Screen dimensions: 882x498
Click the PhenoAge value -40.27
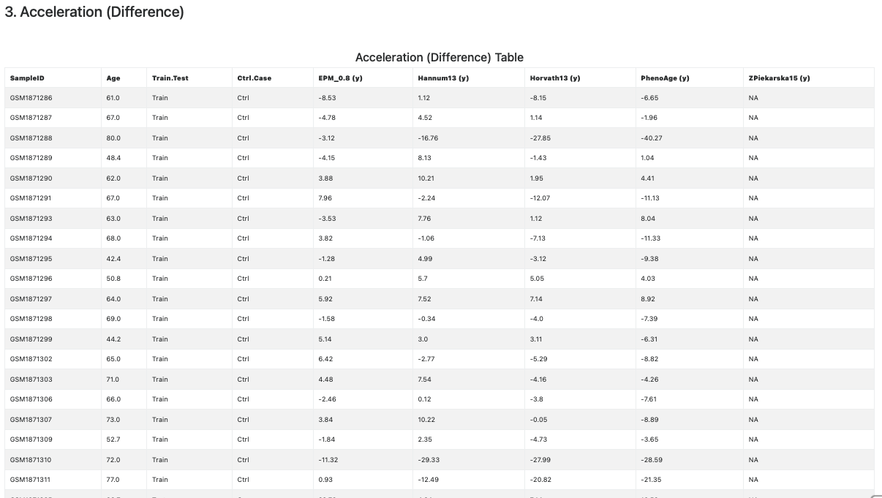651,138
